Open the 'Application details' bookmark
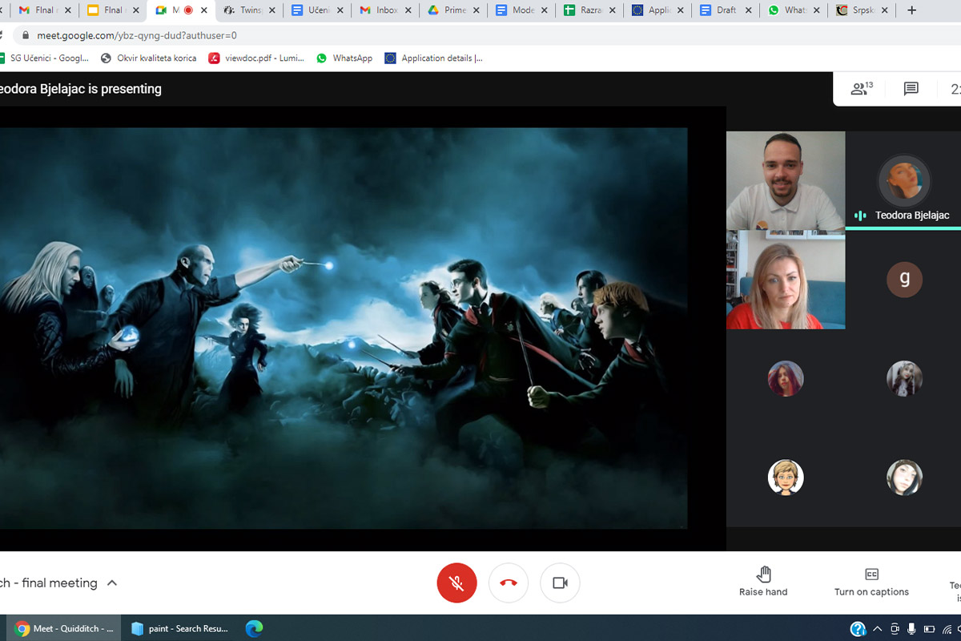961x641 pixels. (434, 58)
